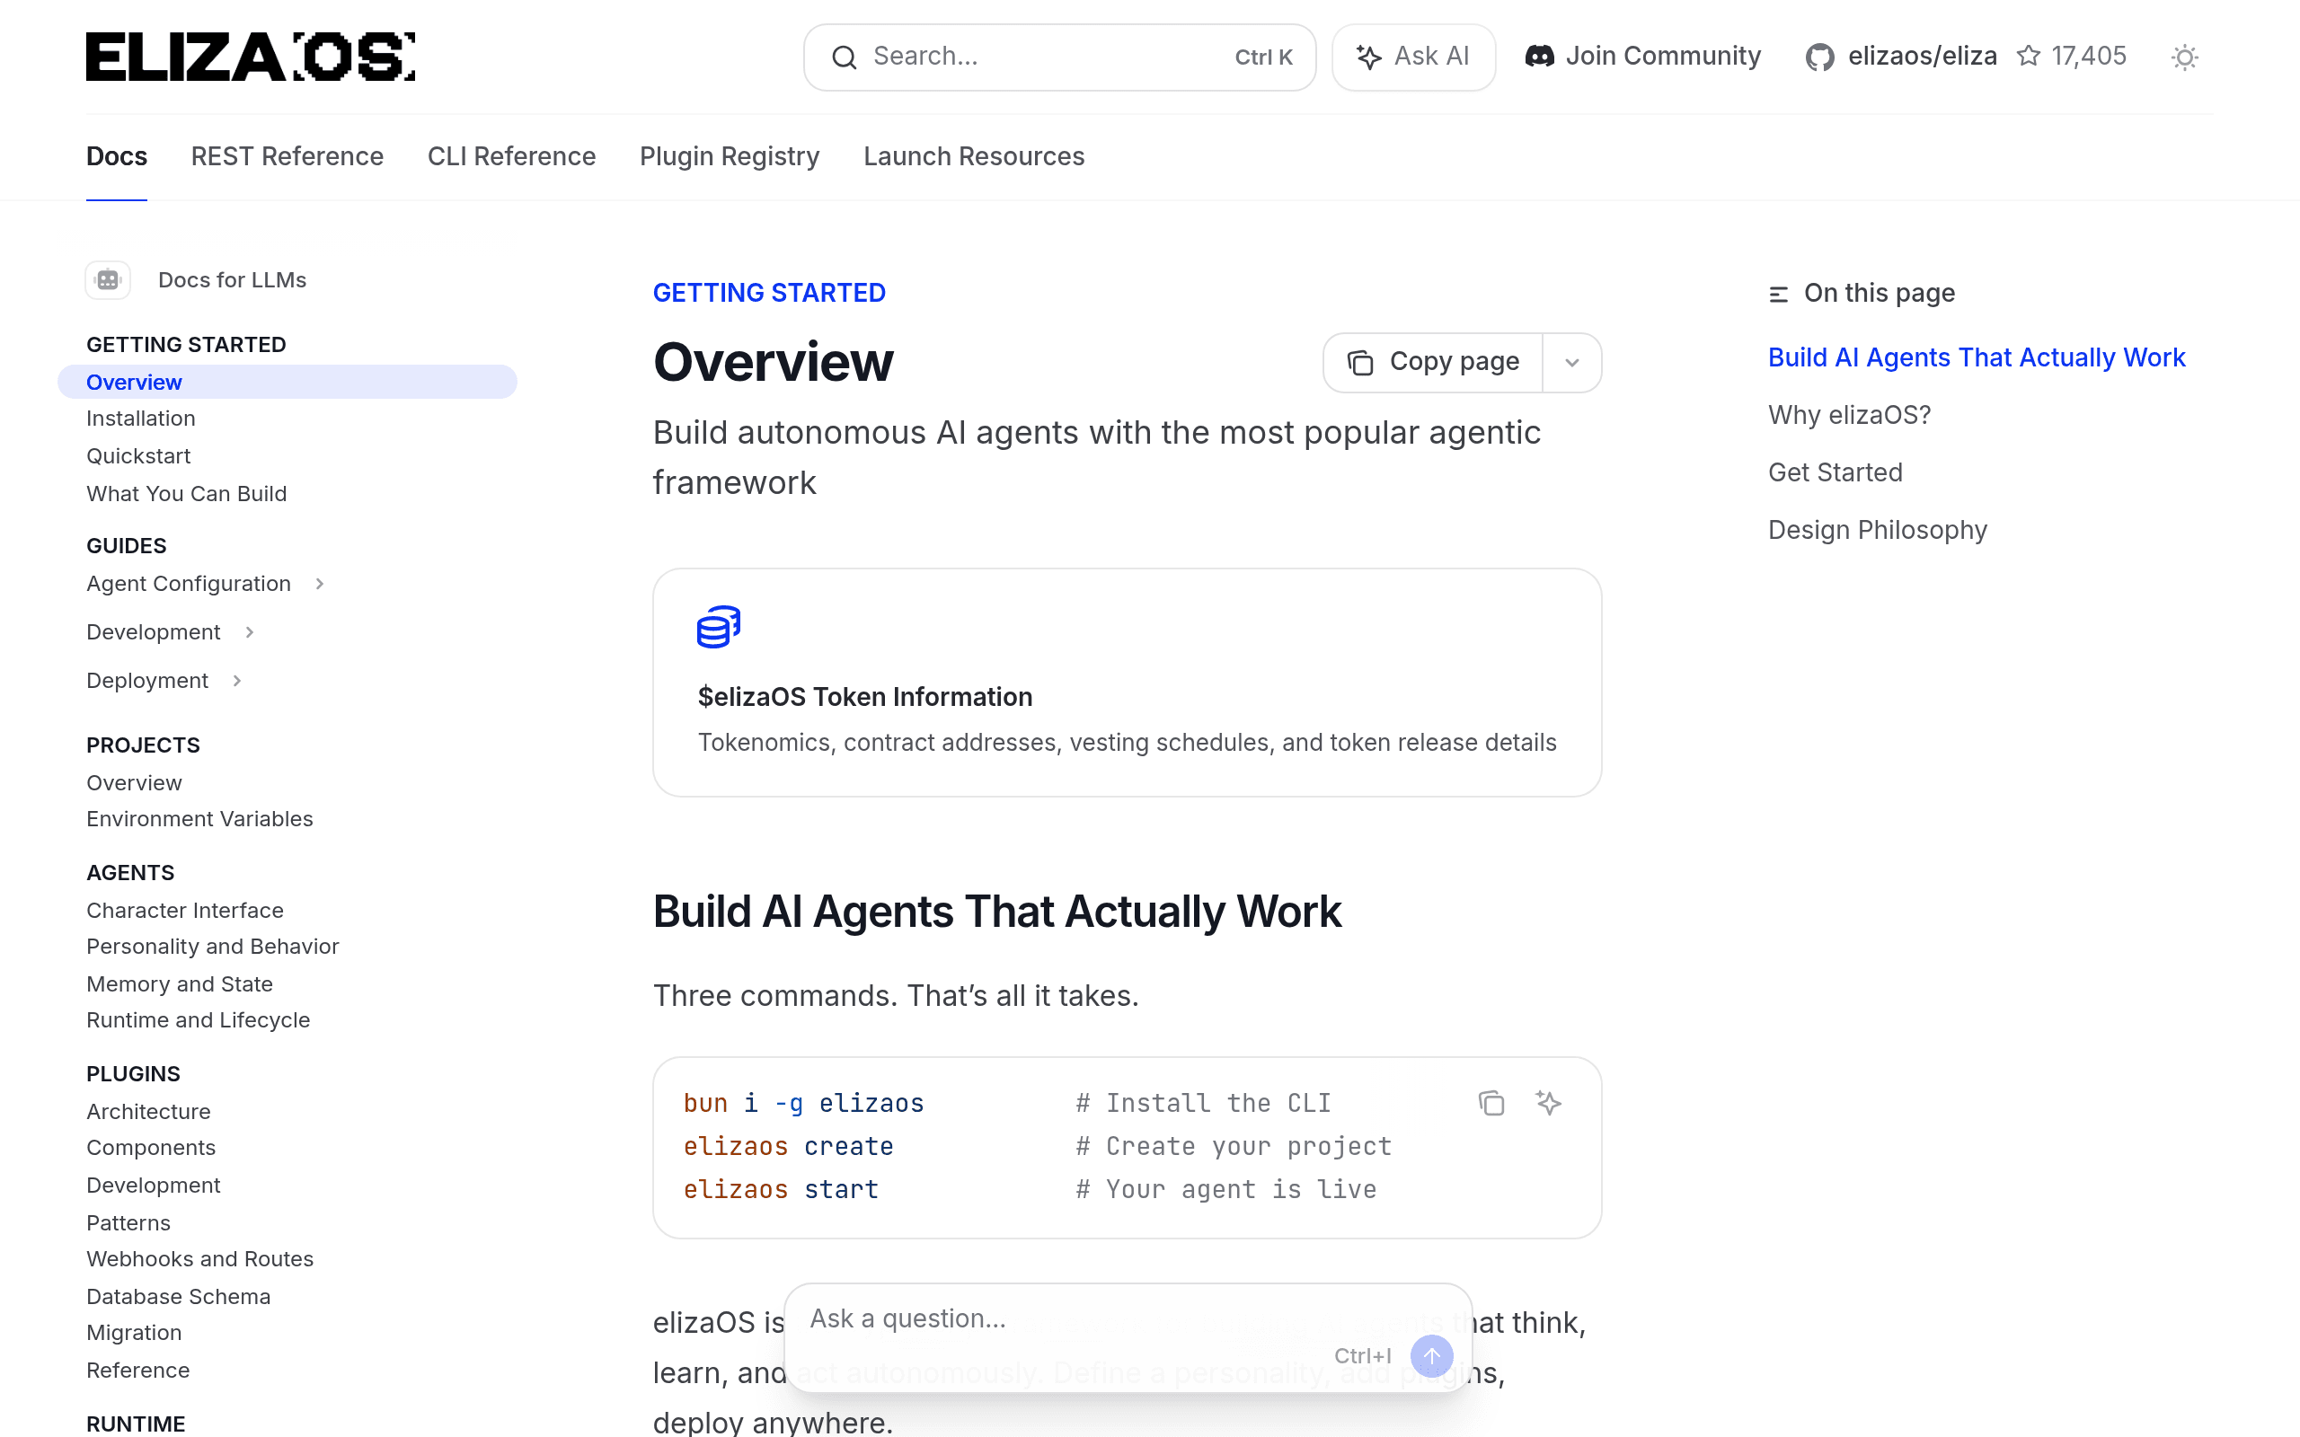Click the Ask AI sparkle icon
Viewport: 2300px width, 1437px height.
pos(1368,57)
